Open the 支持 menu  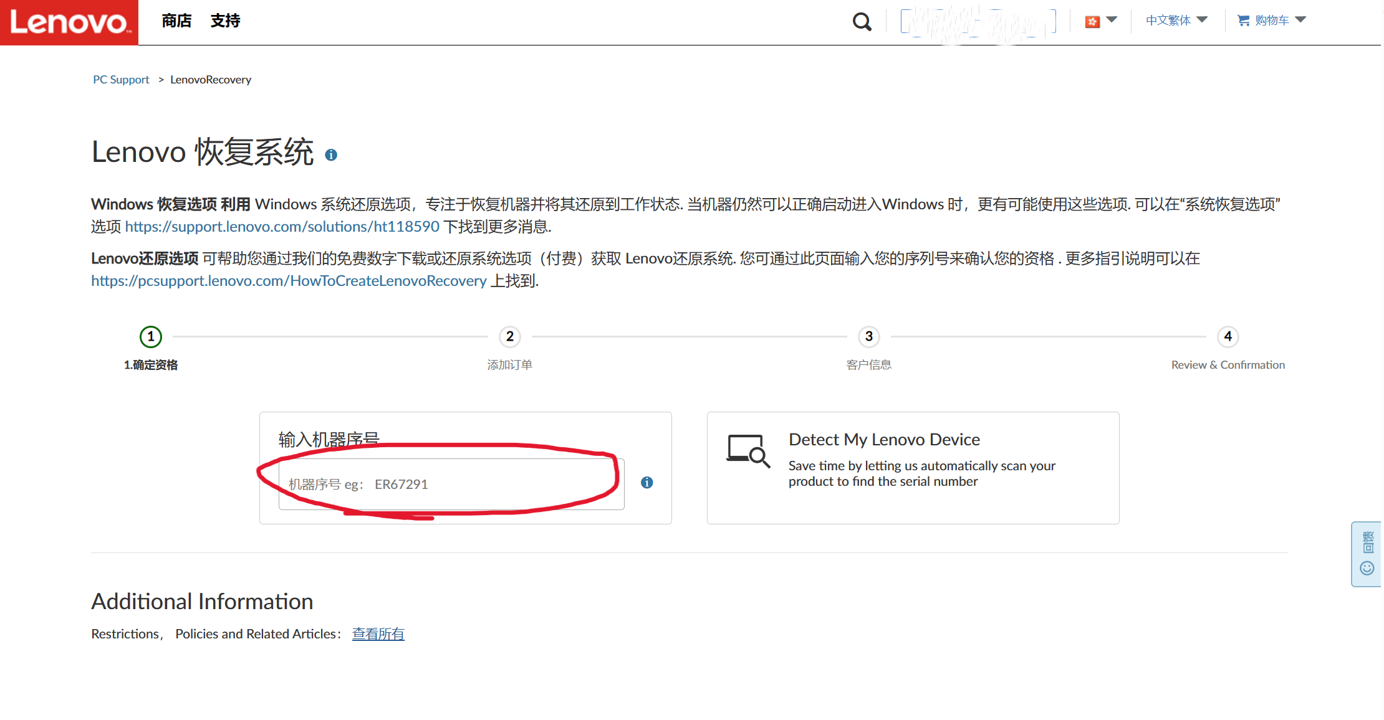pyautogui.click(x=225, y=21)
